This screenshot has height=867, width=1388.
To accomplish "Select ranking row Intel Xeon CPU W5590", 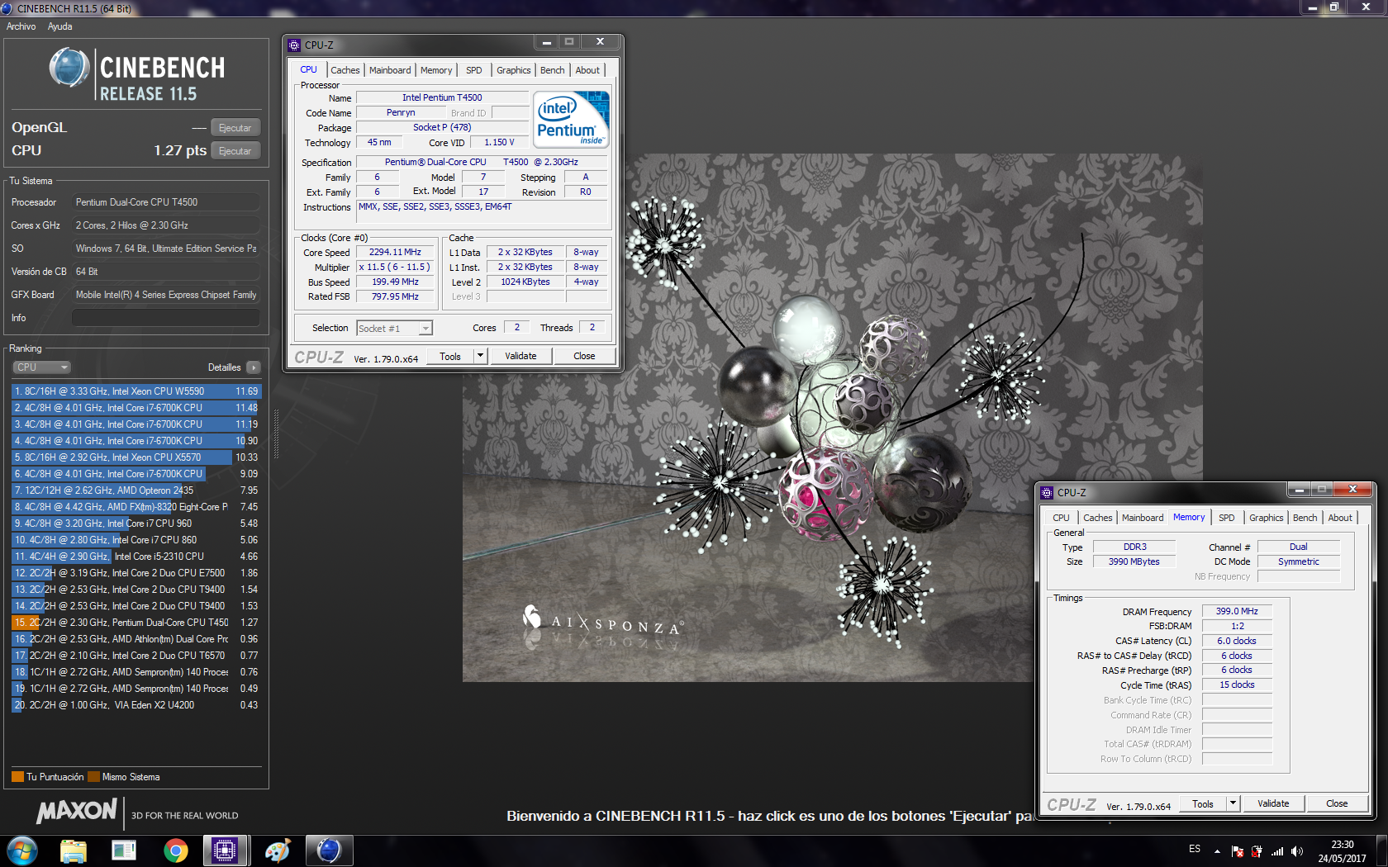I will point(136,391).
